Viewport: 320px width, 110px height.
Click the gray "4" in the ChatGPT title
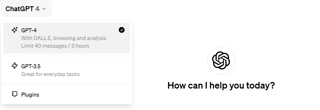(x=37, y=9)
